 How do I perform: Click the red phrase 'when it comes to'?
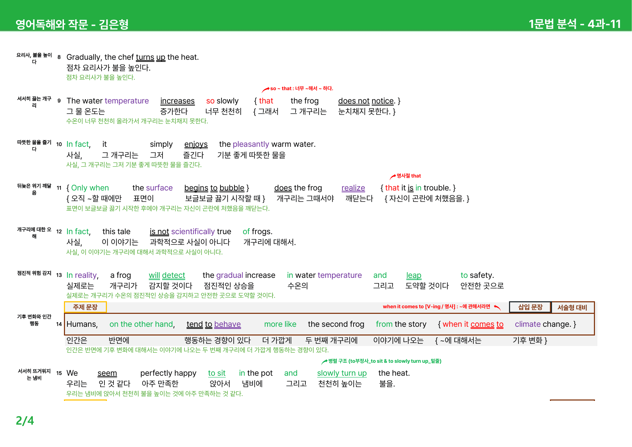coord(473,324)
